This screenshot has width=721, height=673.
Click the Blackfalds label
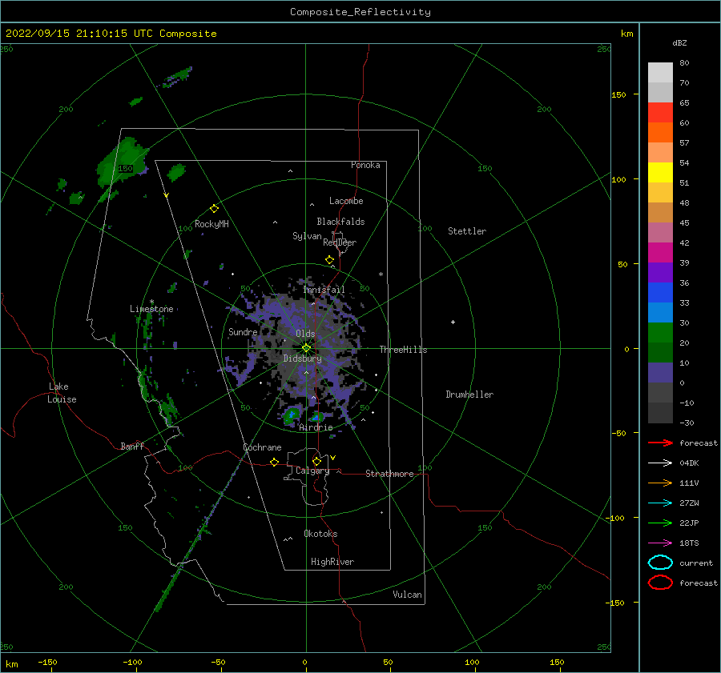[340, 222]
